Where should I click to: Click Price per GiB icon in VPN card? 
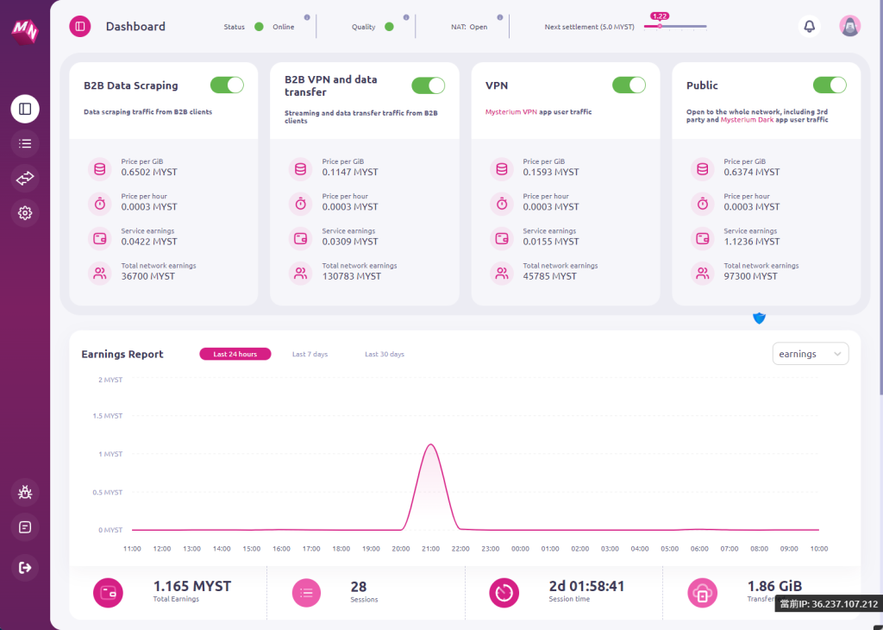(x=502, y=169)
